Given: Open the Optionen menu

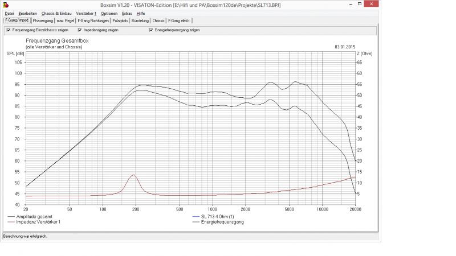Looking at the screenshot, I should point(109,13).
